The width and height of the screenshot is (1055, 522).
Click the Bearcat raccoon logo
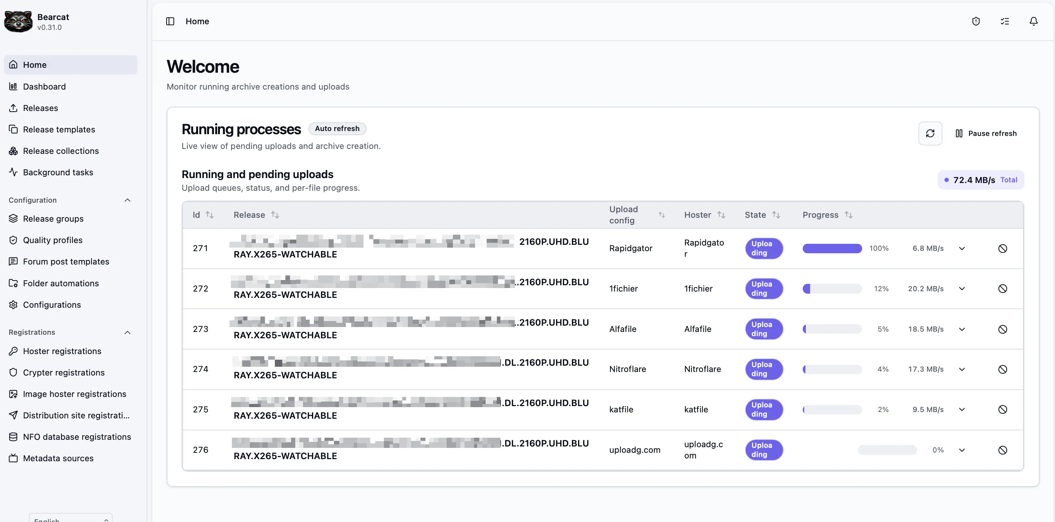pyautogui.click(x=18, y=22)
